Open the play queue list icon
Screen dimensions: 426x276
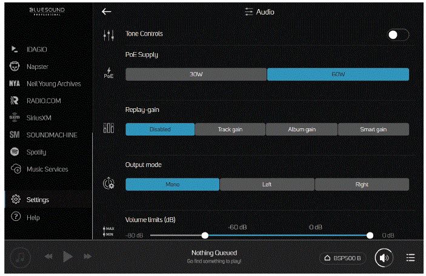coord(410,258)
